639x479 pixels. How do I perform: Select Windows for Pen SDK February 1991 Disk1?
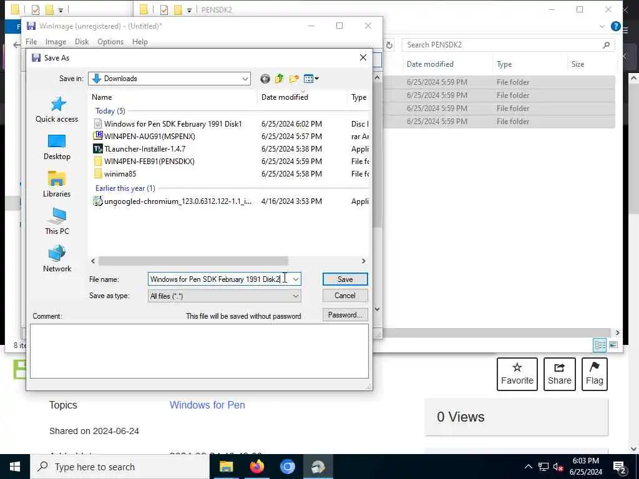point(173,124)
